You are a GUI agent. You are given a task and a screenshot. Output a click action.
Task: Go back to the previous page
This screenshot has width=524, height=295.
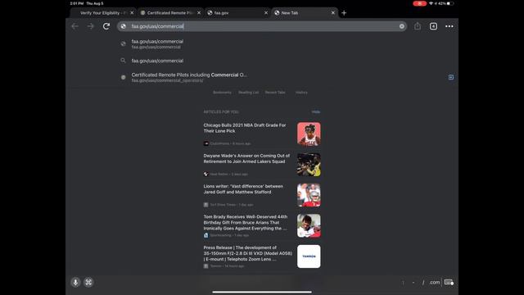pos(75,26)
